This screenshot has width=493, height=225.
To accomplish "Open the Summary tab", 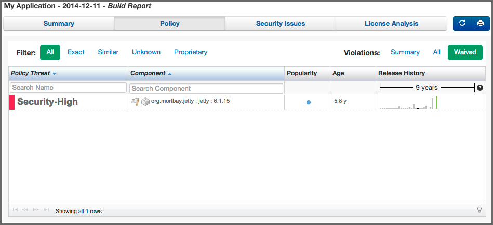I will tap(59, 23).
